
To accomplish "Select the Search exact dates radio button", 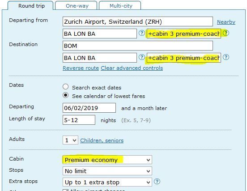I will (65, 87).
